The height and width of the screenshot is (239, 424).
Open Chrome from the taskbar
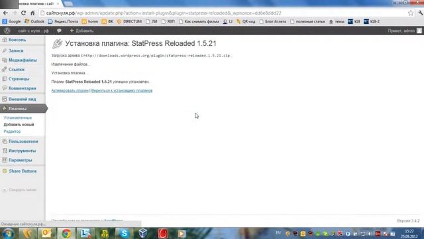[66, 233]
